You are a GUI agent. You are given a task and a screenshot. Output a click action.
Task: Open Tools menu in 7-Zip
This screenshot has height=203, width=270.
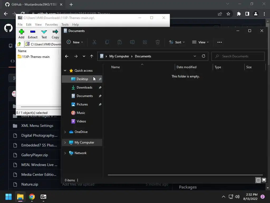click(65, 25)
